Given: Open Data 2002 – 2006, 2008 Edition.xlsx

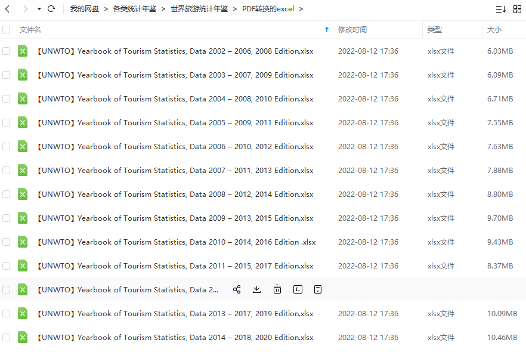Looking at the screenshot, I should (x=175, y=51).
